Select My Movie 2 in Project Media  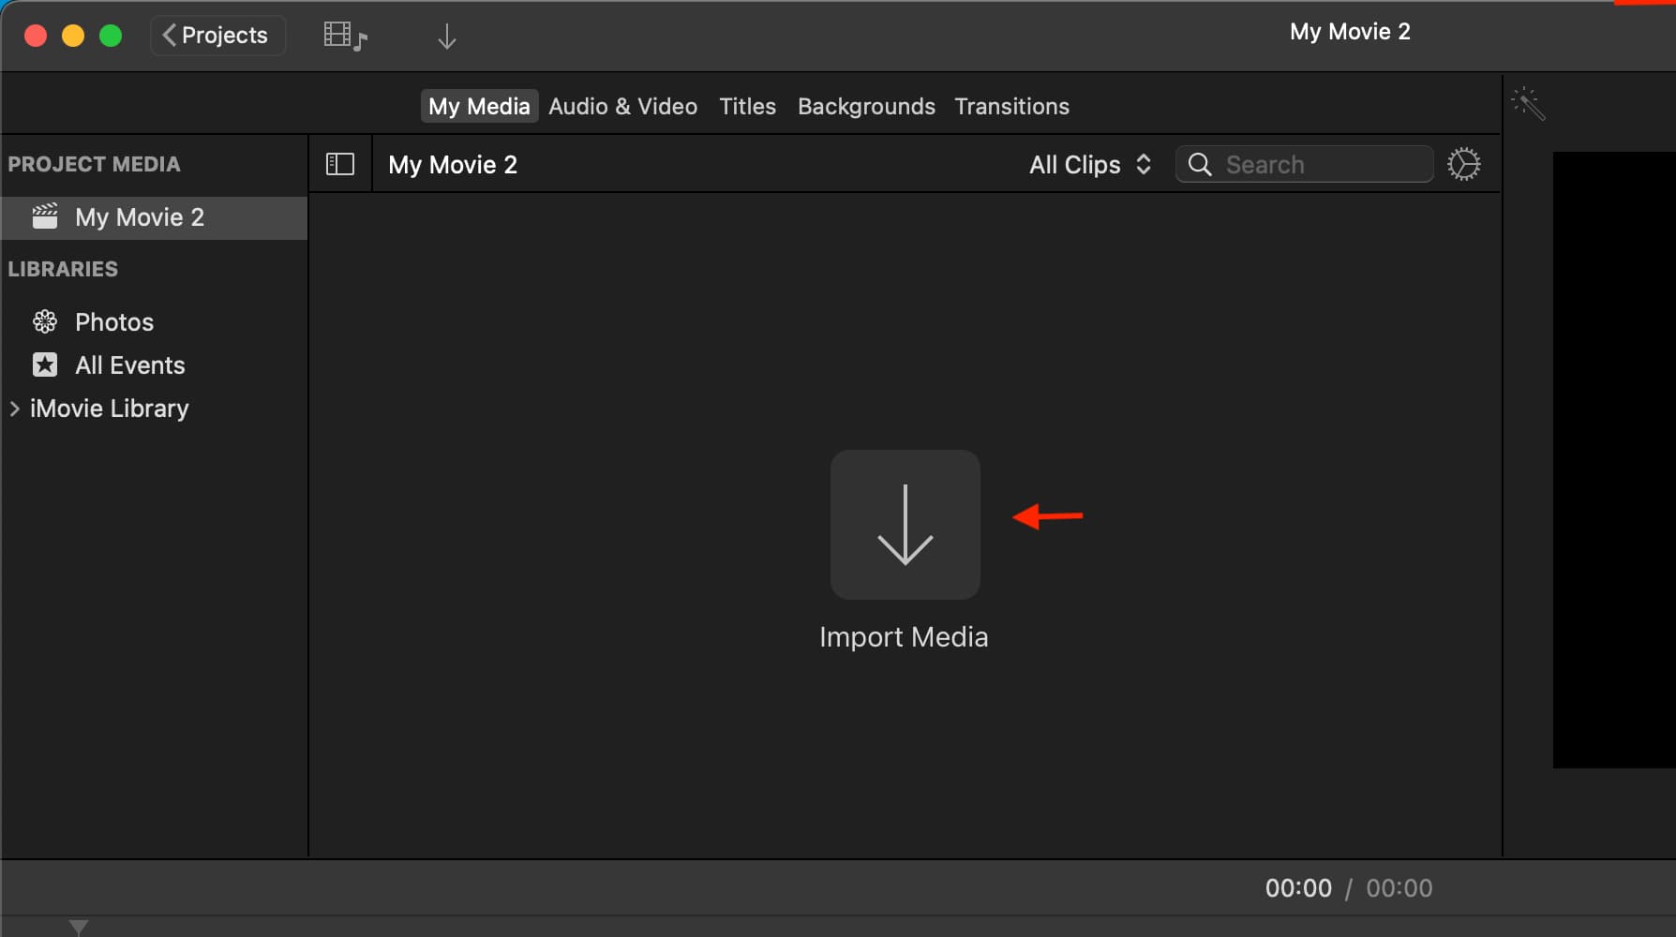(x=155, y=217)
